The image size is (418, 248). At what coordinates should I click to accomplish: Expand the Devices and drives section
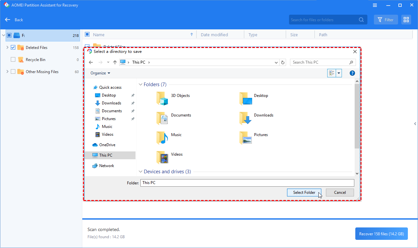[x=140, y=171]
